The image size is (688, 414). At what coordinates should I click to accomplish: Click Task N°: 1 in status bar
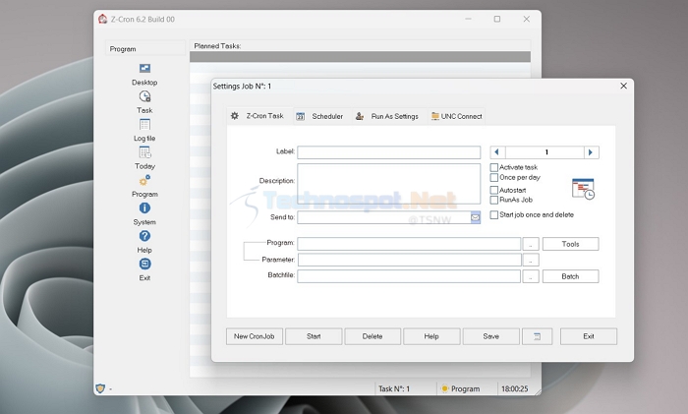394,388
